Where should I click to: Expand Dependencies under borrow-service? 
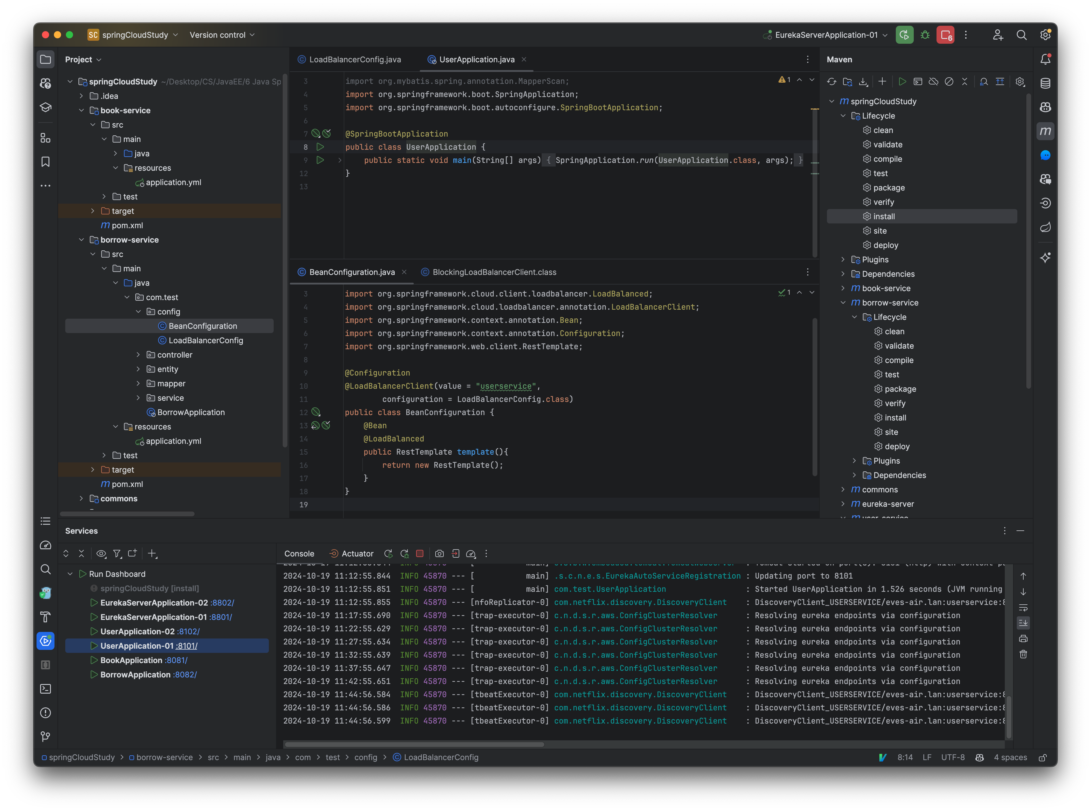[855, 475]
